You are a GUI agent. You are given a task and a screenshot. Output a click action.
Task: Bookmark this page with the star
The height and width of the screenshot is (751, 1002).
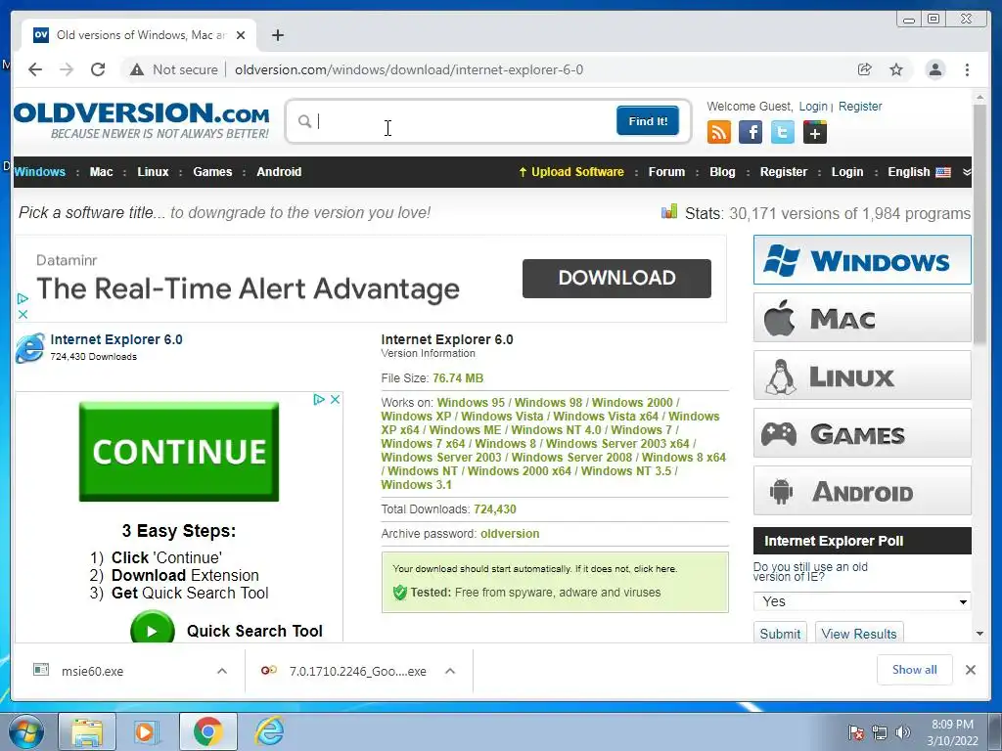(896, 69)
